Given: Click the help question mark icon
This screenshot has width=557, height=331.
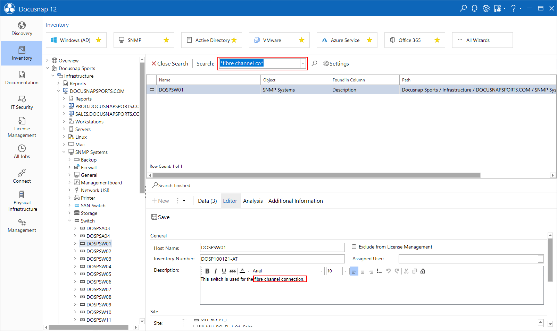Looking at the screenshot, I should pos(514,8).
